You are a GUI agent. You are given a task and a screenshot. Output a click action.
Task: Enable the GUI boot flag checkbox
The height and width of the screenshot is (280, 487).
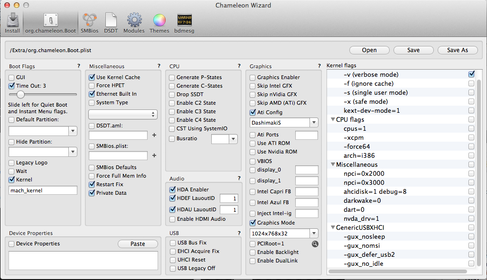[11, 78]
